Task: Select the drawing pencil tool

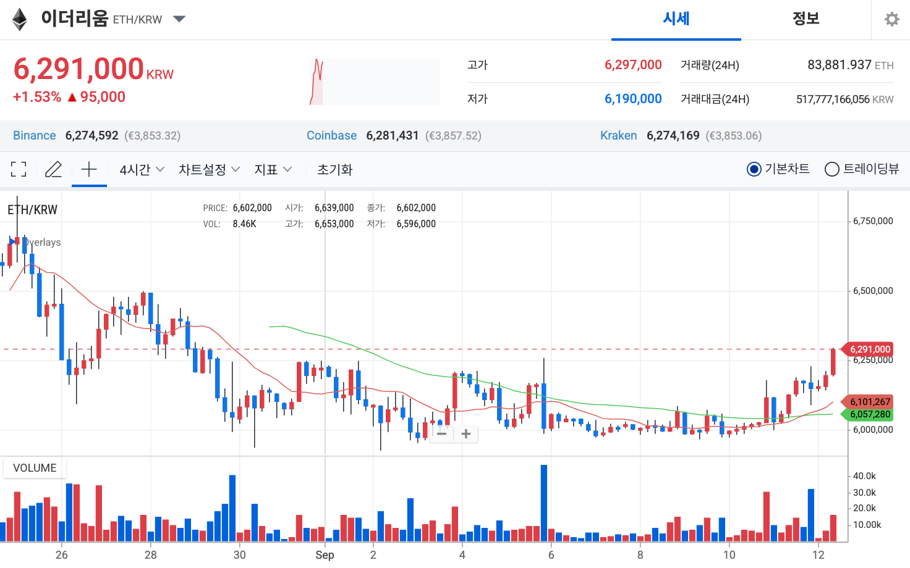Action: click(53, 169)
